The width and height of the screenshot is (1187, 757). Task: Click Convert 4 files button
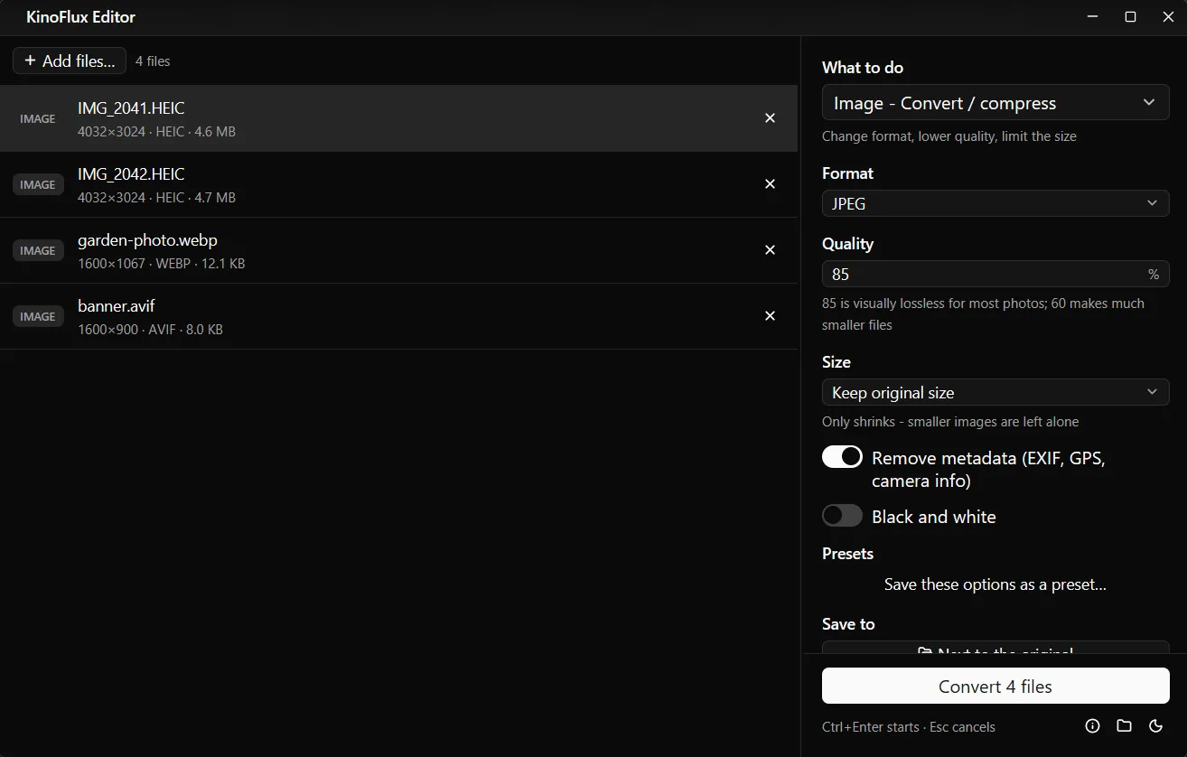(995, 687)
